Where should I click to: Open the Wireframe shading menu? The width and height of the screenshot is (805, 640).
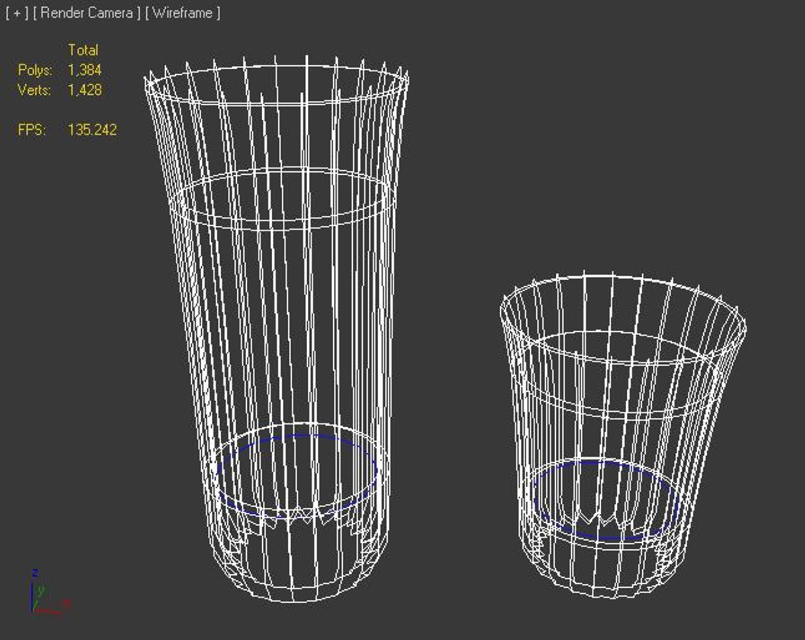click(182, 13)
